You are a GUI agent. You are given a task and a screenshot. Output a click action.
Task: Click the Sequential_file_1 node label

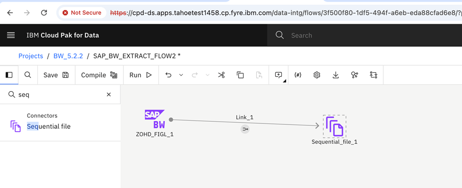click(335, 142)
